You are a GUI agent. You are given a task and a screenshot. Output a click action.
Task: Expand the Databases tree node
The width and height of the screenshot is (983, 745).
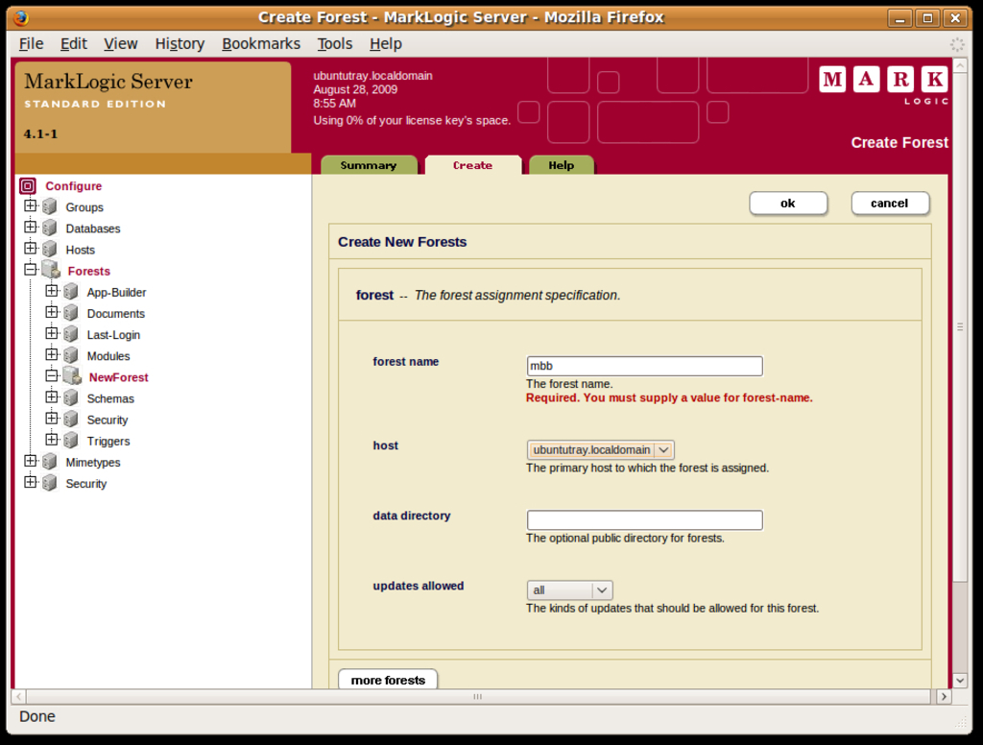tap(30, 227)
